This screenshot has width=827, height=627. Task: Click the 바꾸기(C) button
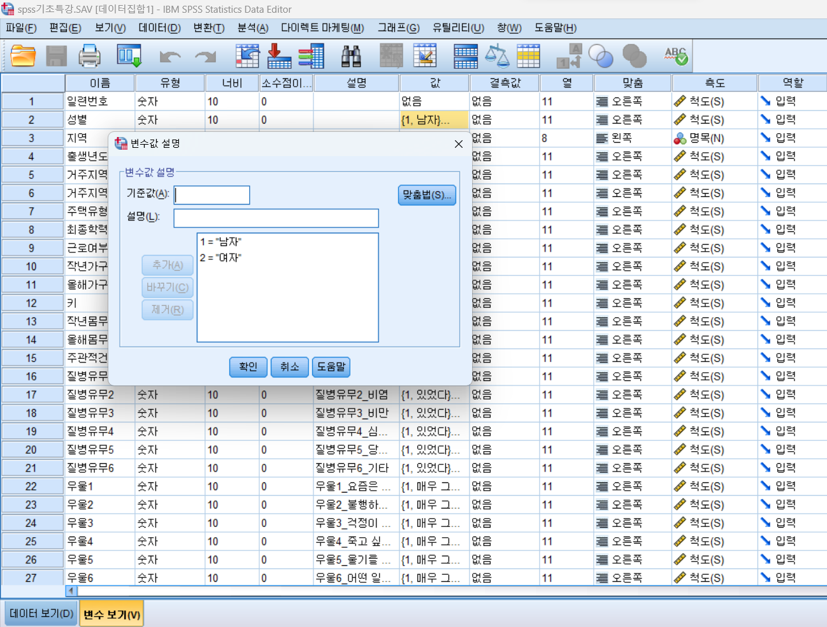click(168, 287)
